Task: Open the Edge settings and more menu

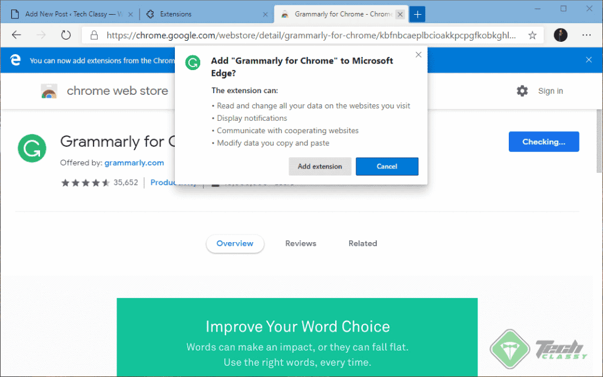Action: [x=587, y=35]
